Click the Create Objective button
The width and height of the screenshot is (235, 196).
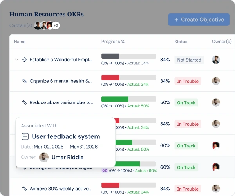click(x=199, y=20)
